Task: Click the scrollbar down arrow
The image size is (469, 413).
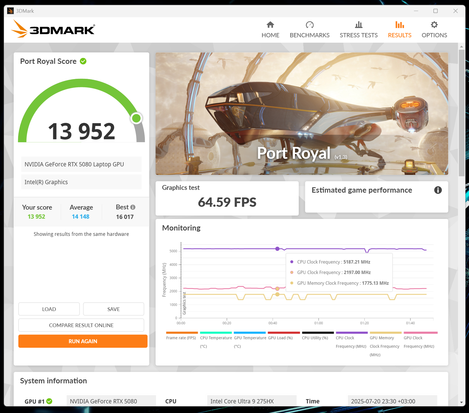Action: [x=461, y=402]
